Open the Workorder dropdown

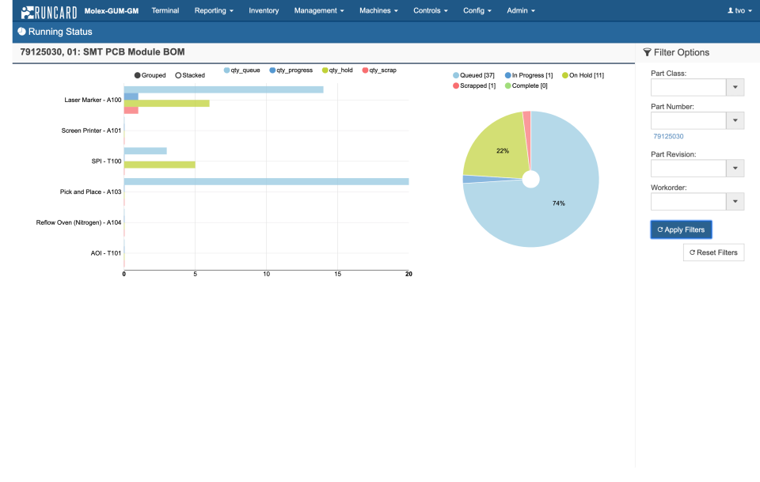tap(735, 201)
